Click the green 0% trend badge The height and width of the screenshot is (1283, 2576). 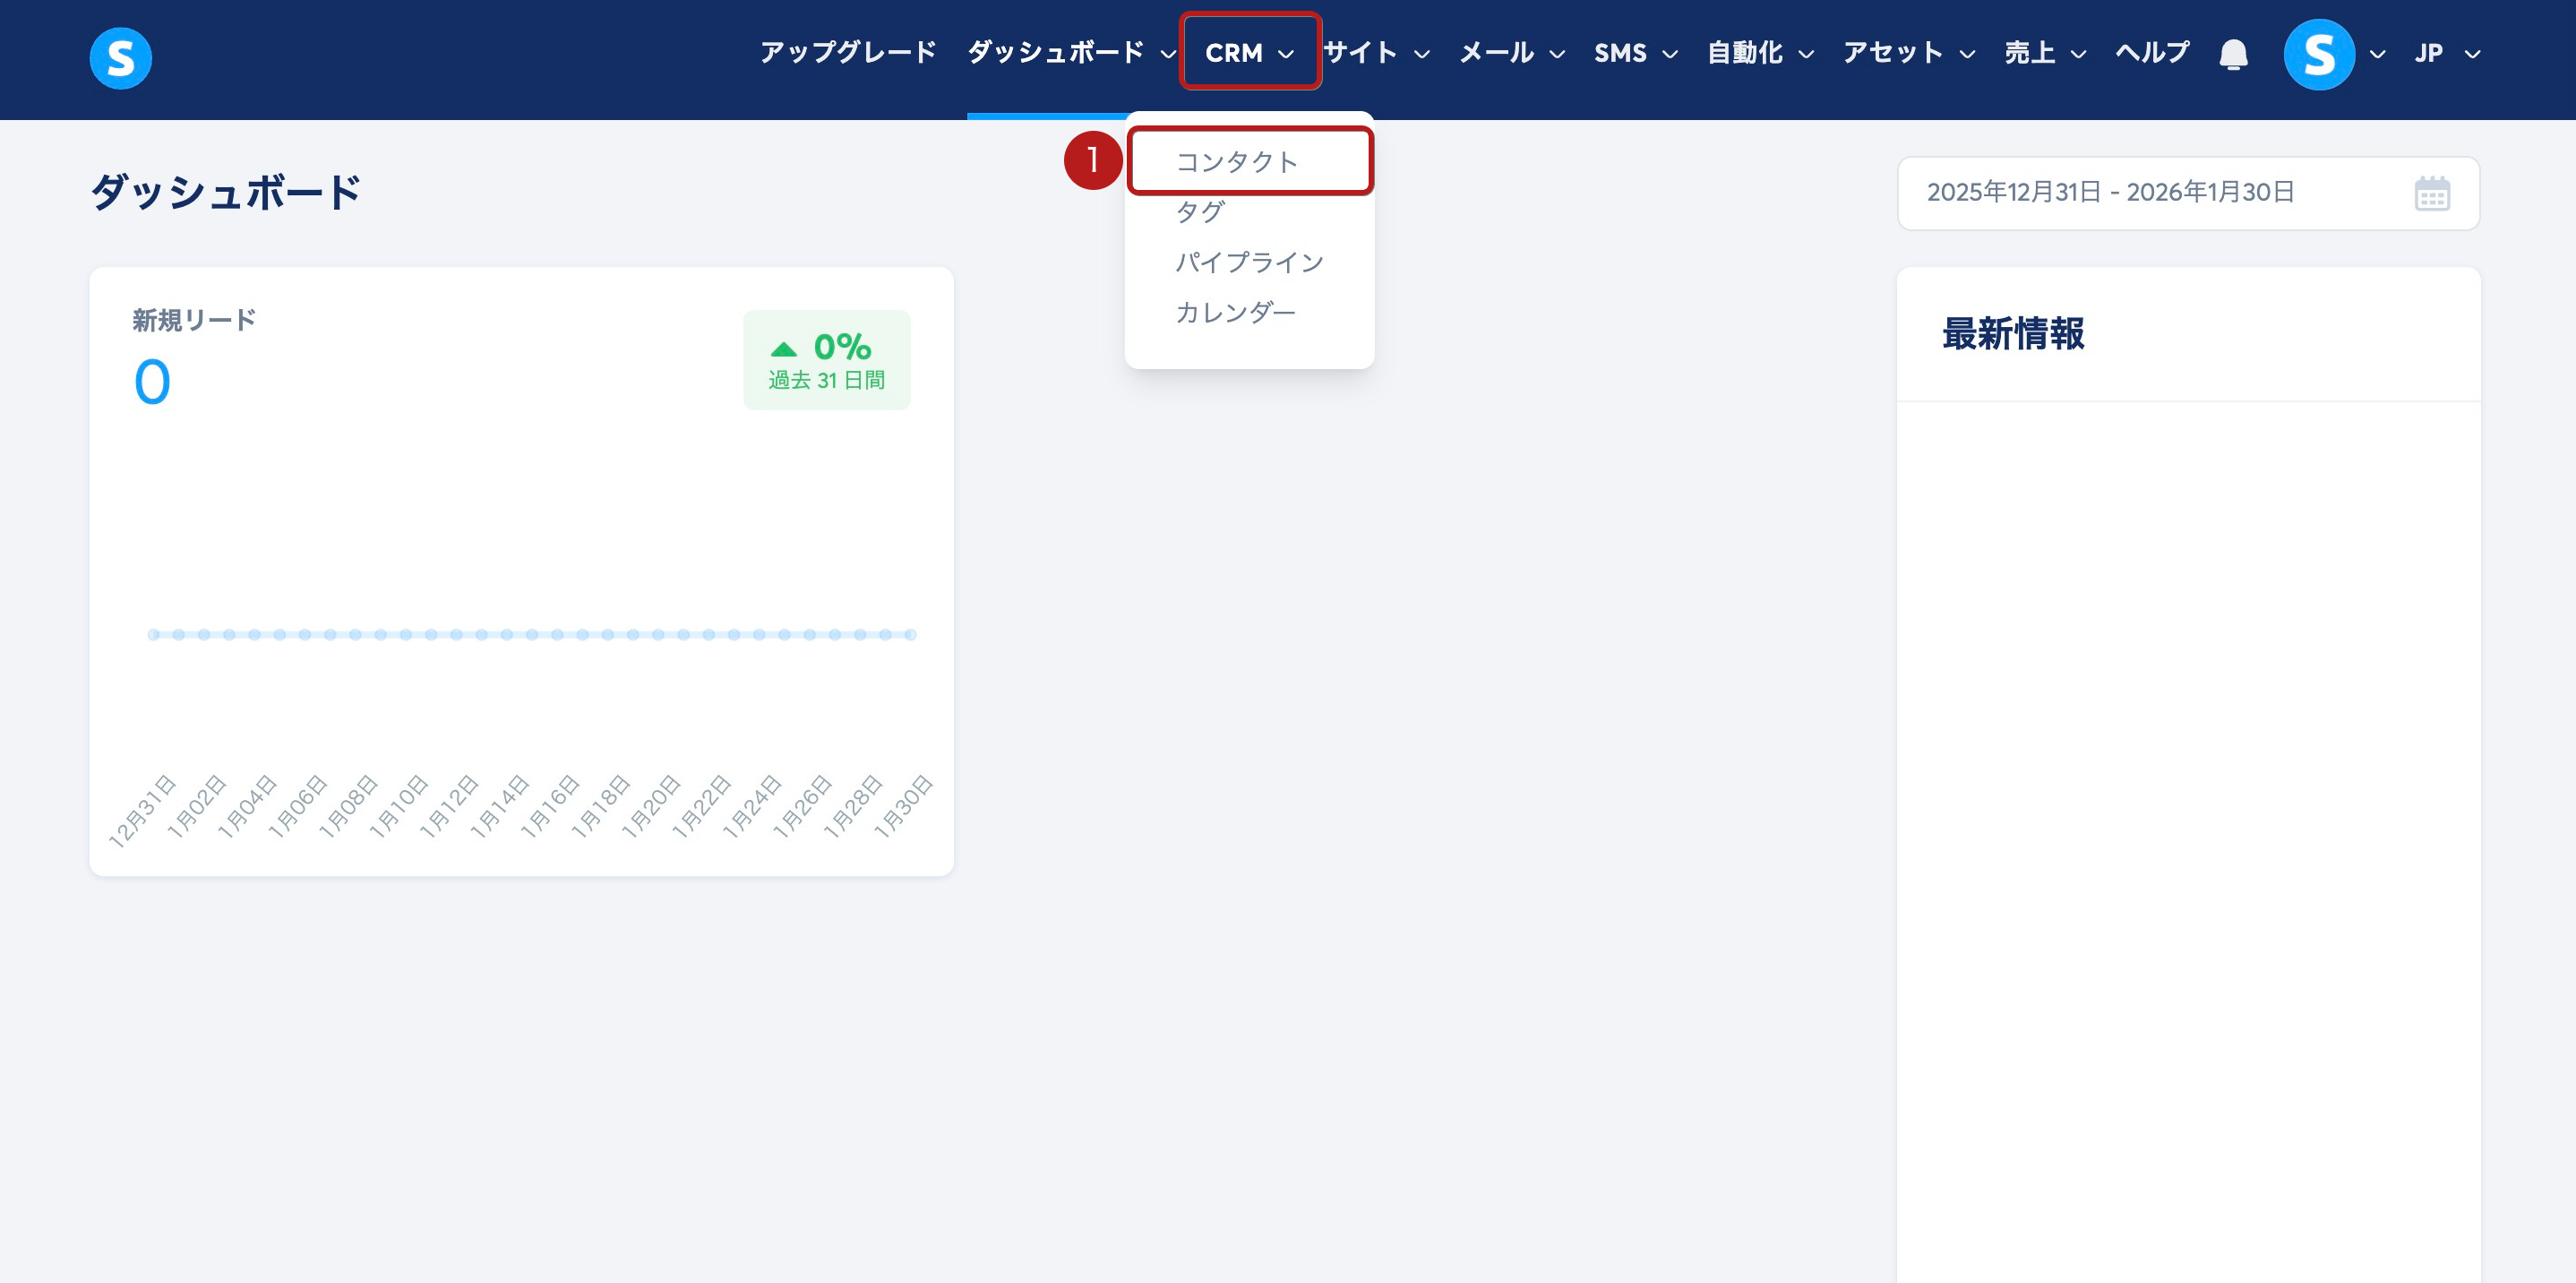click(x=826, y=360)
